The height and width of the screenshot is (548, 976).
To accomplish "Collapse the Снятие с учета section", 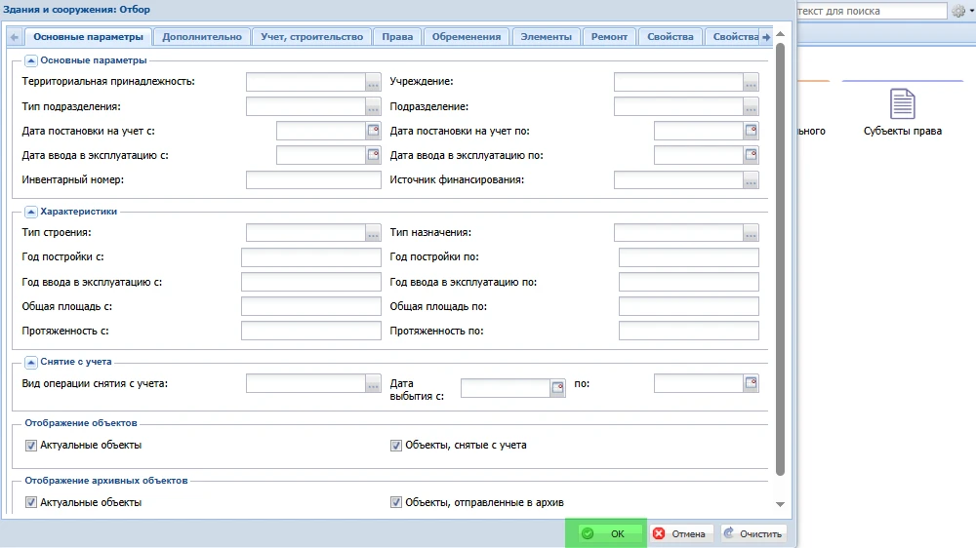I will tap(30, 362).
